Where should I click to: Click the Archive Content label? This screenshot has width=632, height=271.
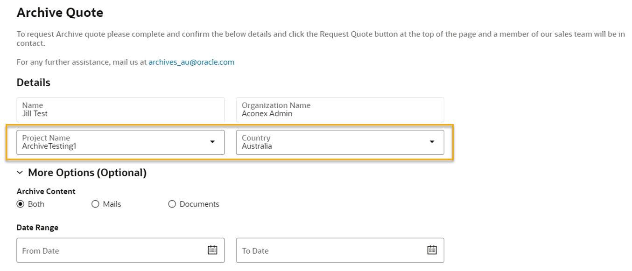point(46,191)
